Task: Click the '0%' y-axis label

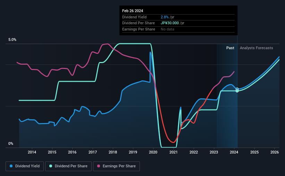Action: point(11,143)
